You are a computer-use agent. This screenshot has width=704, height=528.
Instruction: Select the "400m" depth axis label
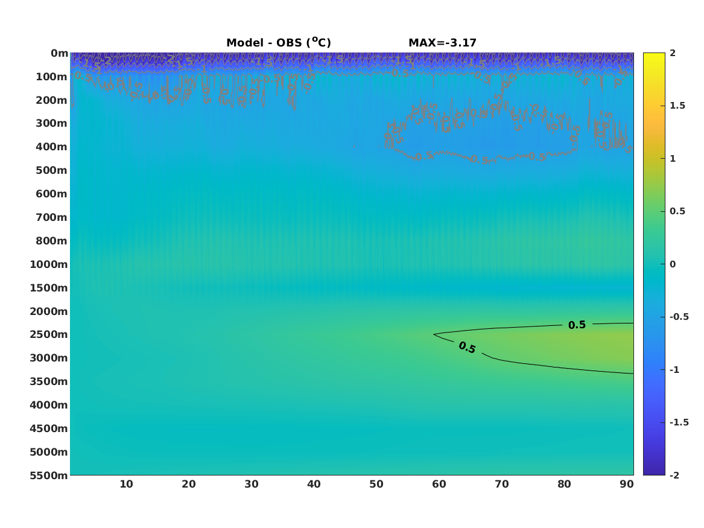52,147
